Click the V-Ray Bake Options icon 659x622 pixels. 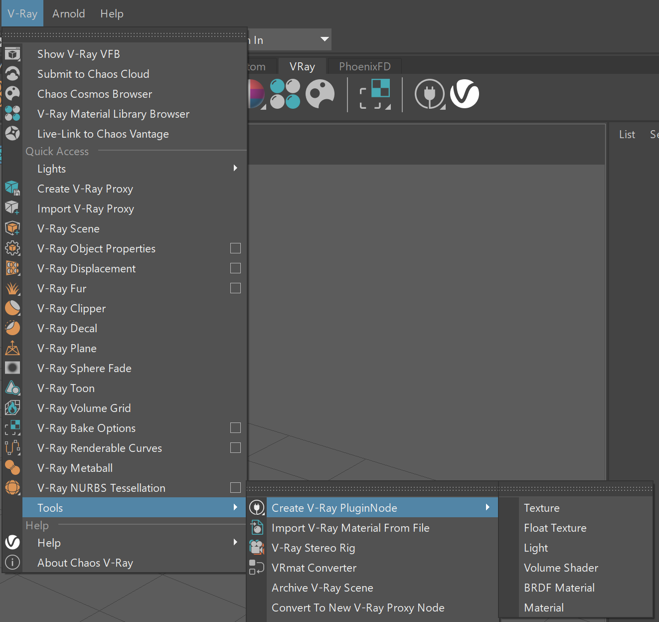12,428
